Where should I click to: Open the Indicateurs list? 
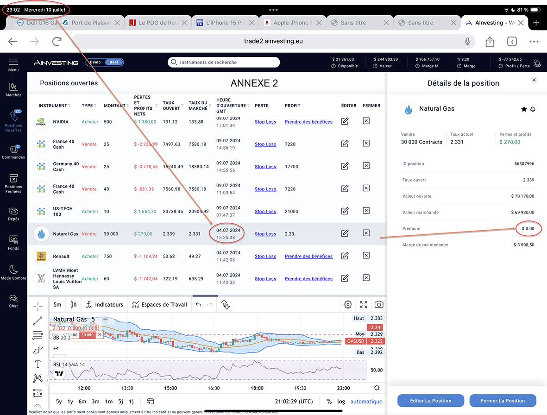pos(105,304)
